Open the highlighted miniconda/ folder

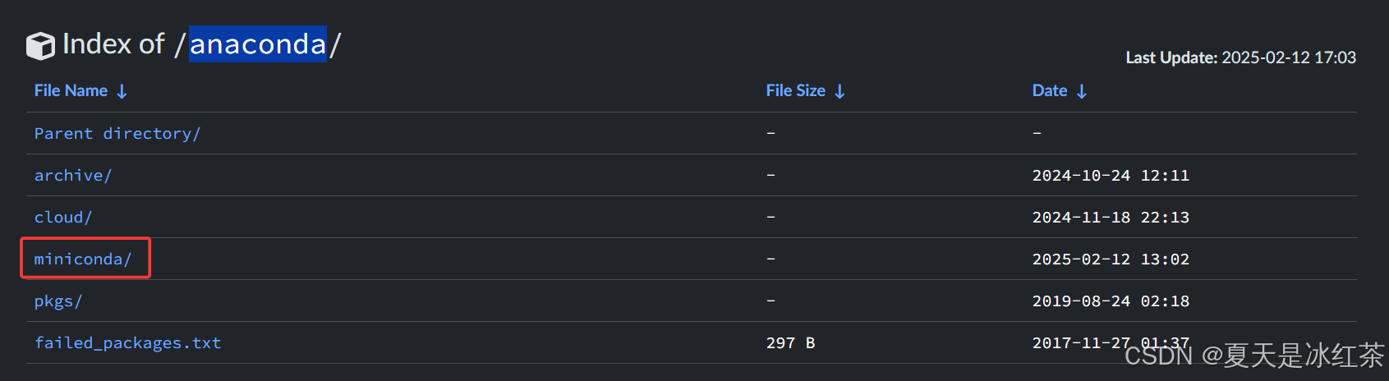coord(83,259)
